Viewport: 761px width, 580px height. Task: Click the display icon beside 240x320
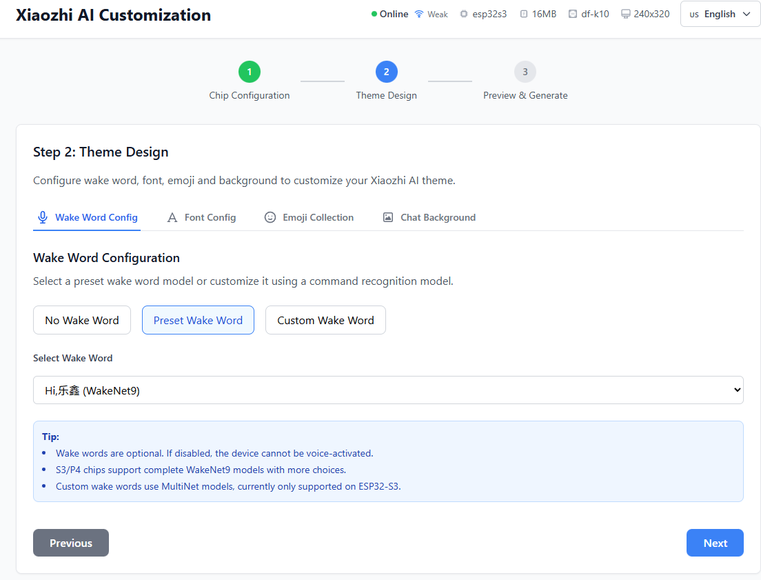[x=625, y=14]
